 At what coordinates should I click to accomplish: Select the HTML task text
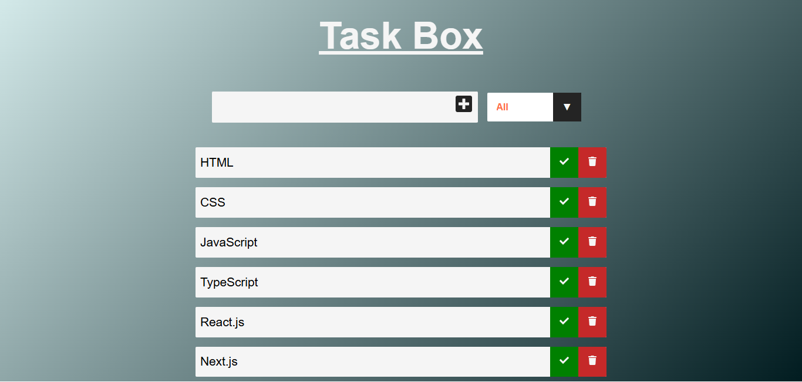[x=217, y=163]
